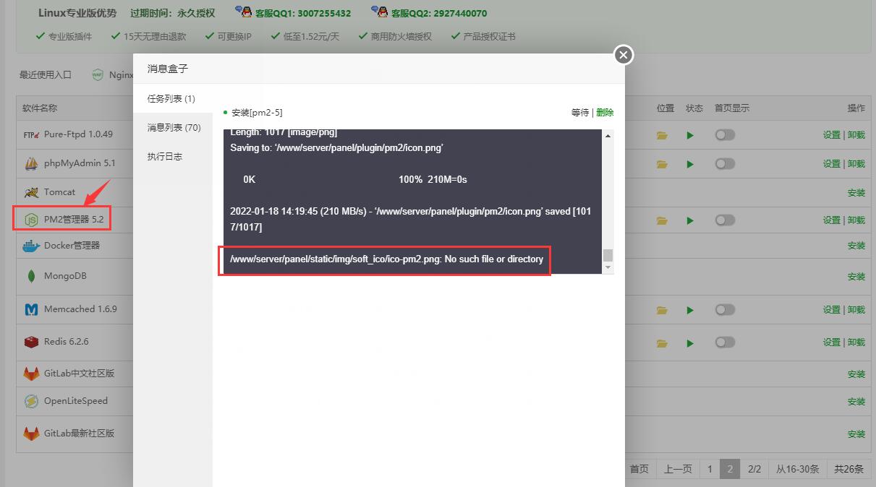
Task: Open Pure-Ftpd folder location icon
Action: [x=662, y=135]
